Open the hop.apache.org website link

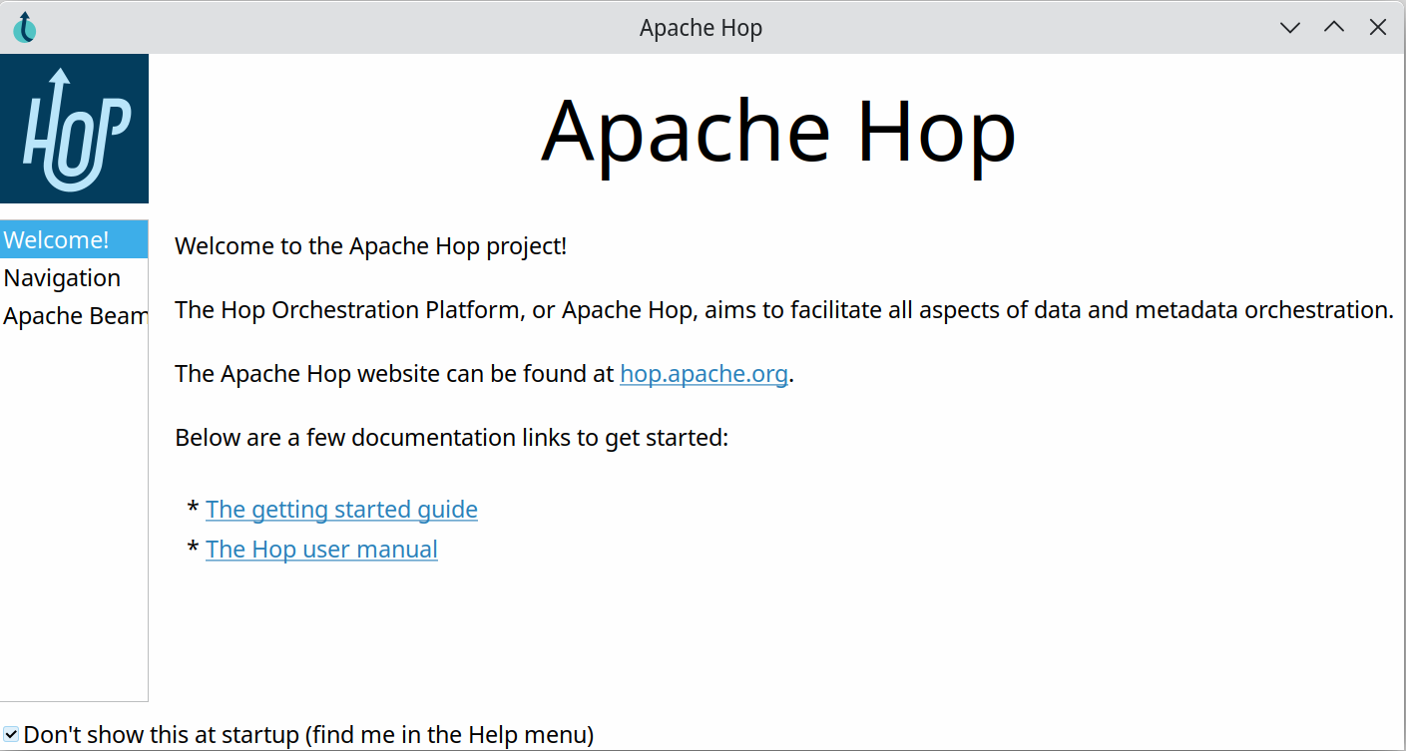point(703,373)
